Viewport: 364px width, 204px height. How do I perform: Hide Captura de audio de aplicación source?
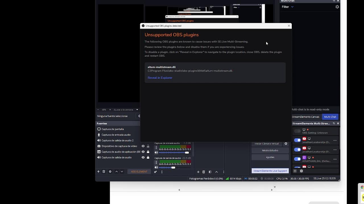[143, 152]
